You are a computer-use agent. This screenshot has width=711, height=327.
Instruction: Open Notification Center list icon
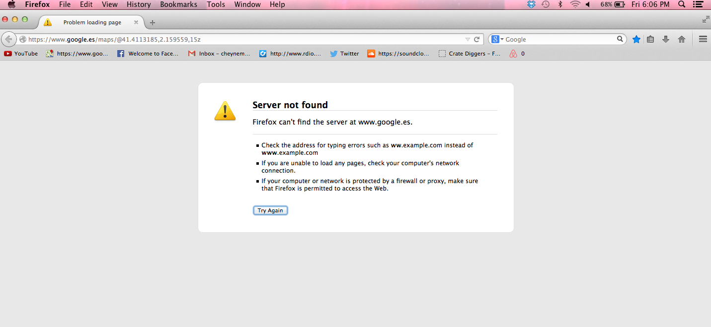point(698,4)
